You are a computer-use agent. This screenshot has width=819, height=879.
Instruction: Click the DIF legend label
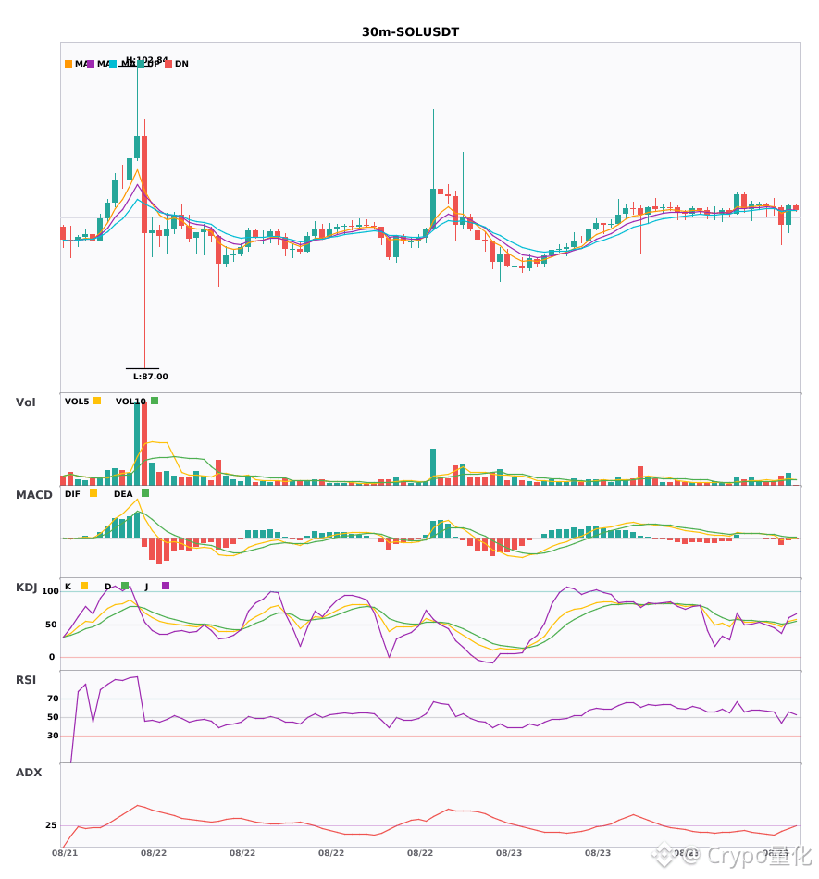click(72, 494)
